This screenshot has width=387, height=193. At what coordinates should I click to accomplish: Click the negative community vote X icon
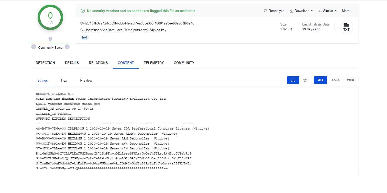click(x=34, y=47)
